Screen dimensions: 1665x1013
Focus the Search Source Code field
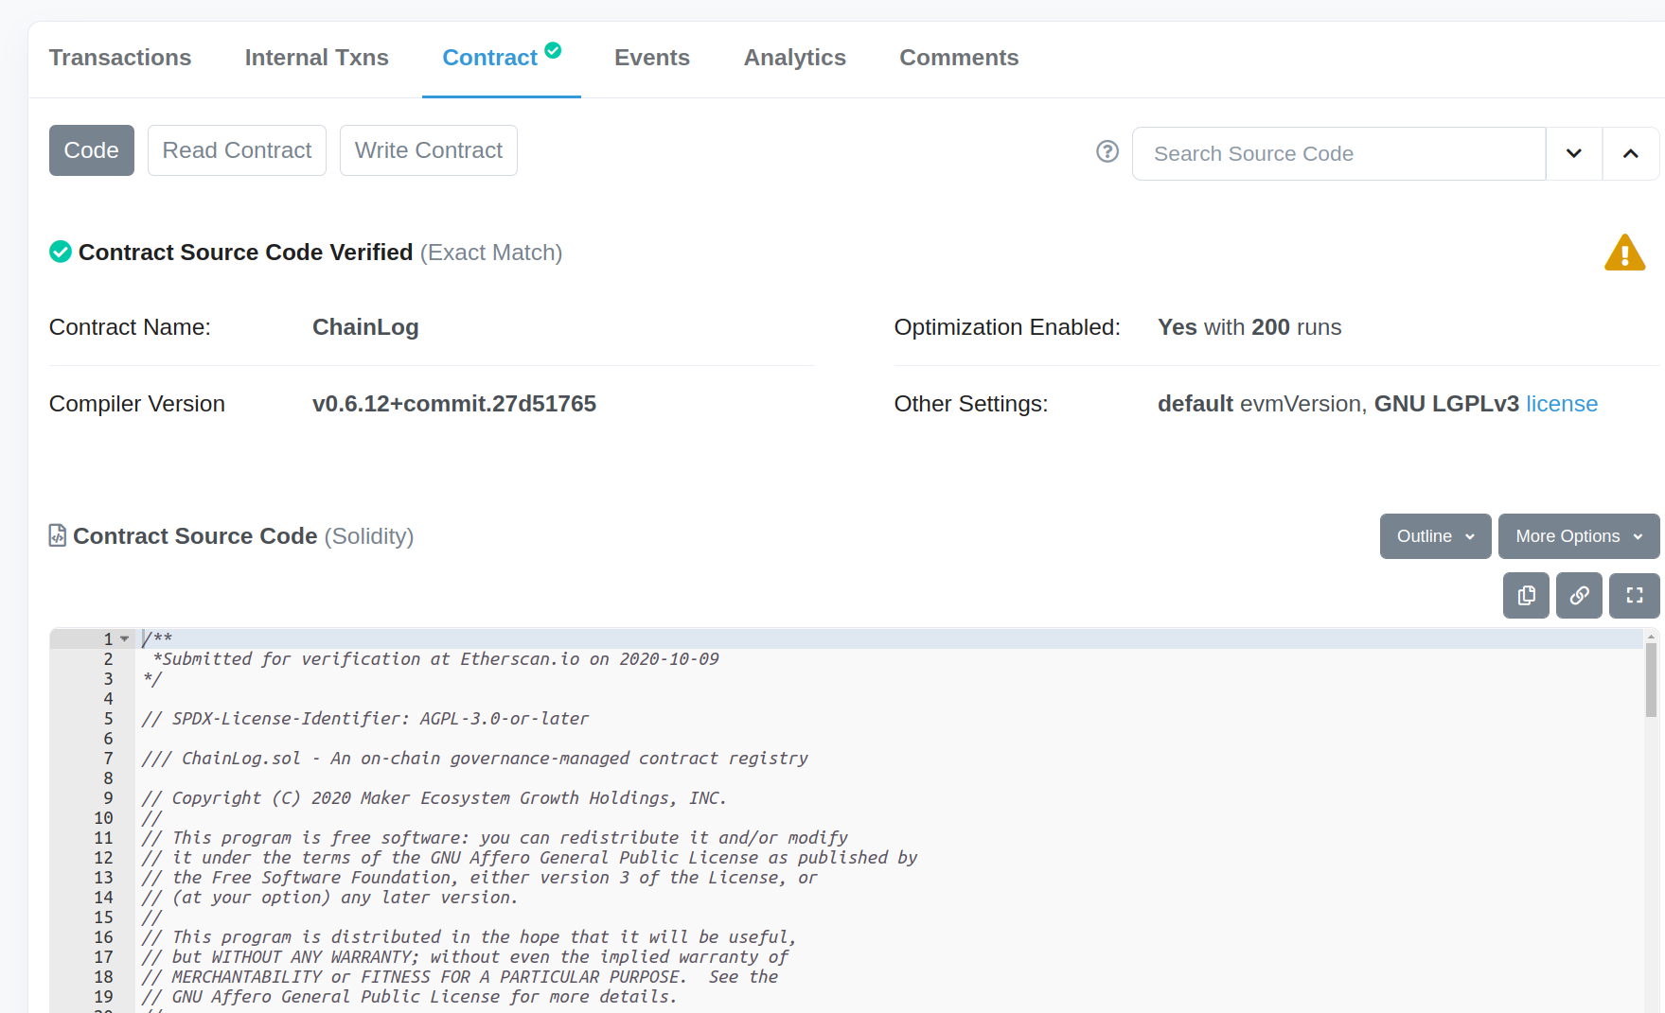coord(1338,153)
